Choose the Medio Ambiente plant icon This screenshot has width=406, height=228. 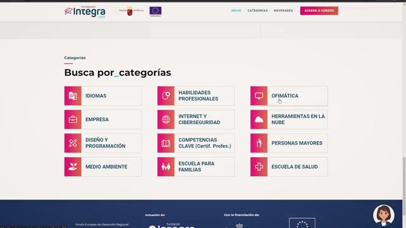[x=73, y=167]
